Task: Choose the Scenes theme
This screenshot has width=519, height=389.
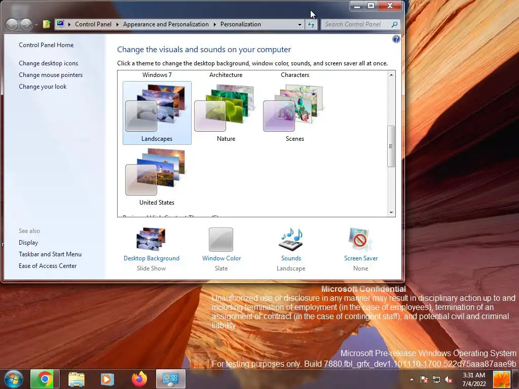Action: [x=294, y=113]
